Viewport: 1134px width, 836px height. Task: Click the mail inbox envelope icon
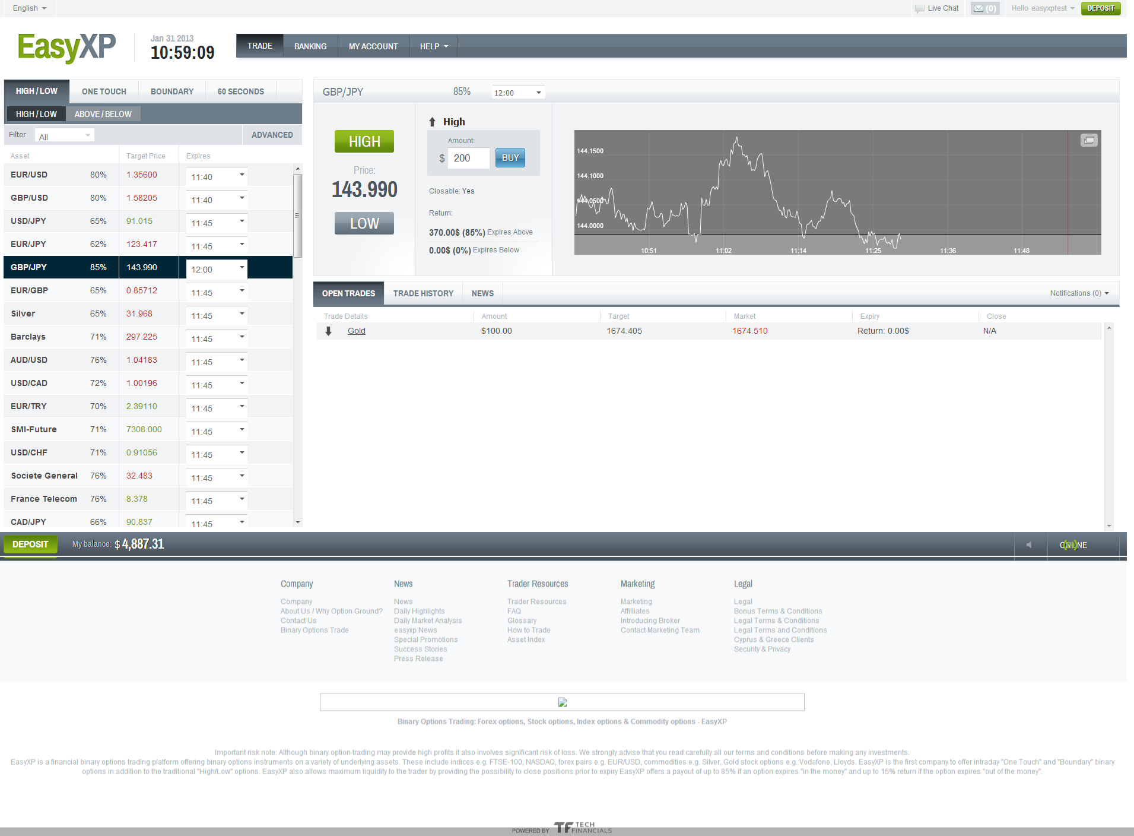979,8
